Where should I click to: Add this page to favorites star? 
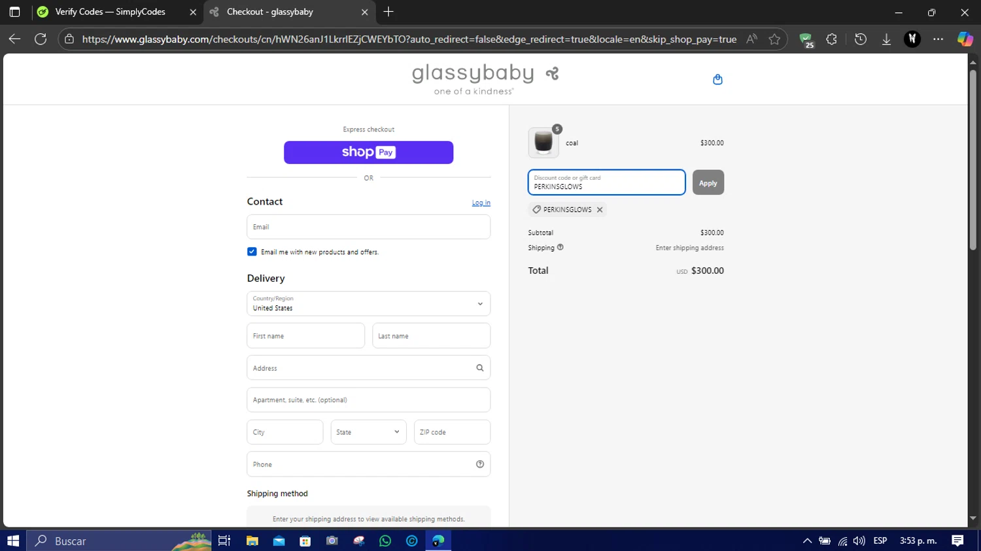774,39
